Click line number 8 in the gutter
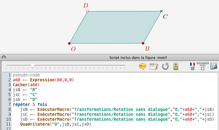 [x=10, y=109]
